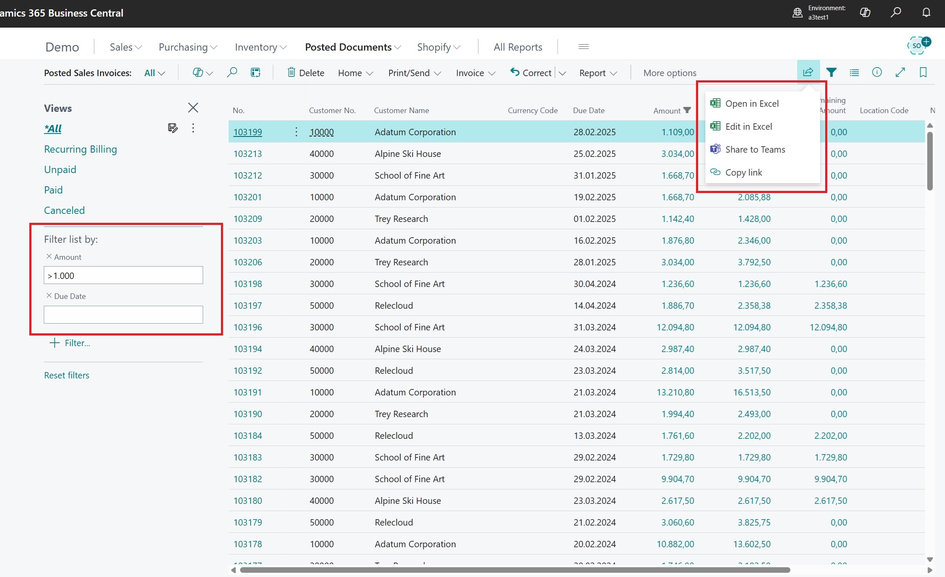Open the Demo home link
The height and width of the screenshot is (577, 945).
pyautogui.click(x=62, y=47)
